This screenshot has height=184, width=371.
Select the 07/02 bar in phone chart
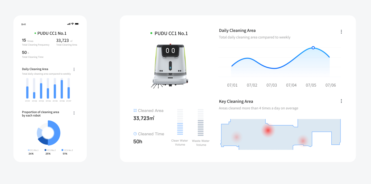[34, 88]
